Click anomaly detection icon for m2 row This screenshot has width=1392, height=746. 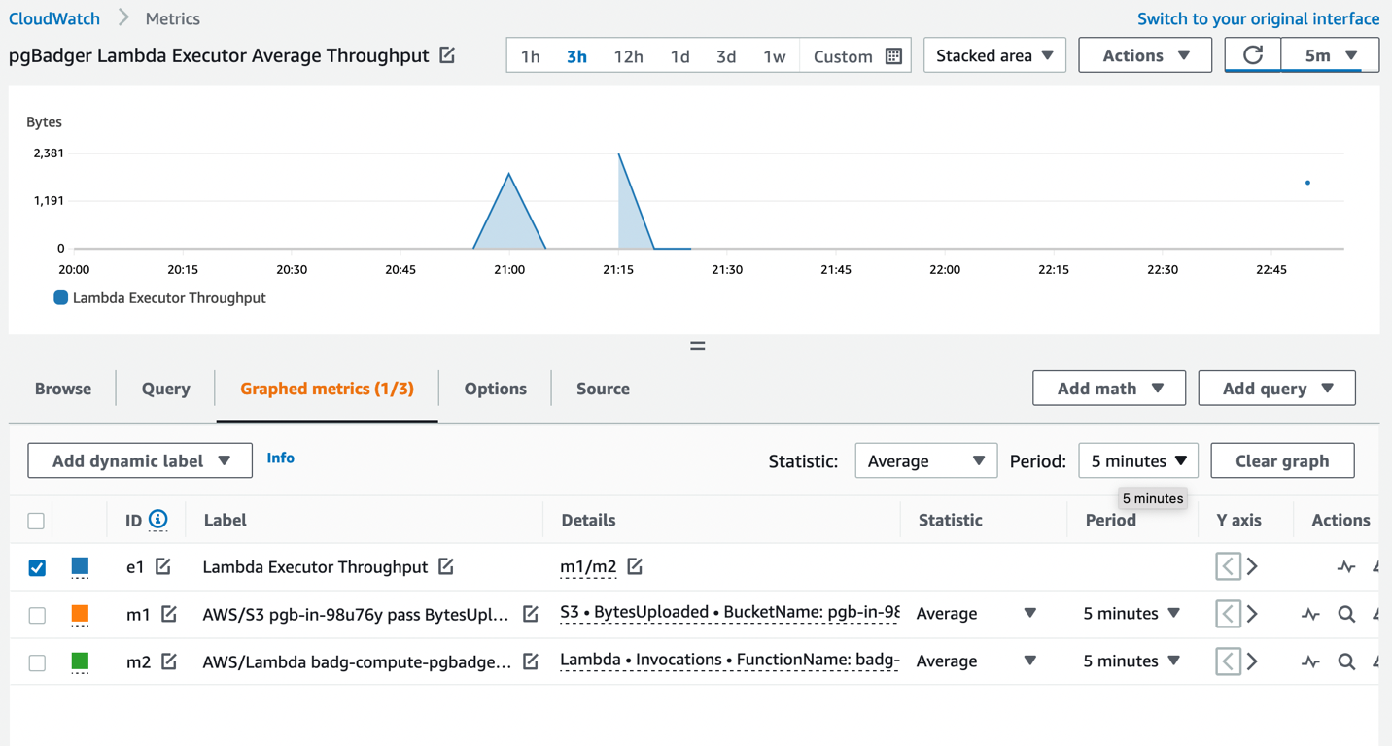point(1310,661)
